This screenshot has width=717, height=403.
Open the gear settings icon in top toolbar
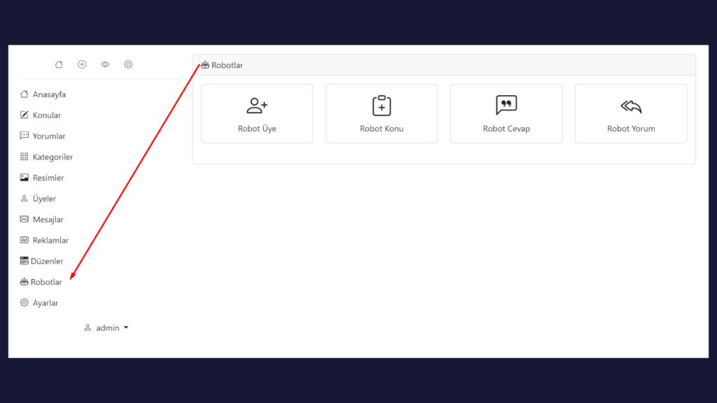(x=128, y=64)
